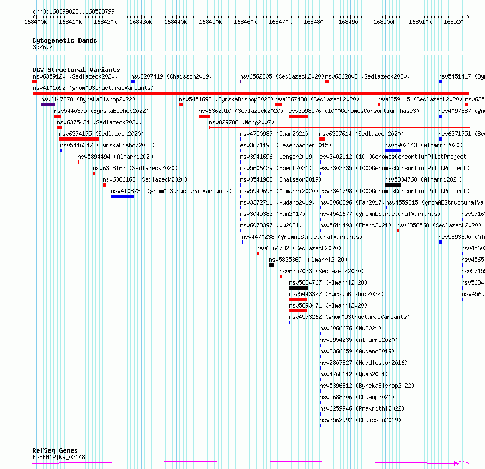Open nsv6357033 (Sedlazeck2020) entry
485x469 pixels.
click(x=322, y=271)
